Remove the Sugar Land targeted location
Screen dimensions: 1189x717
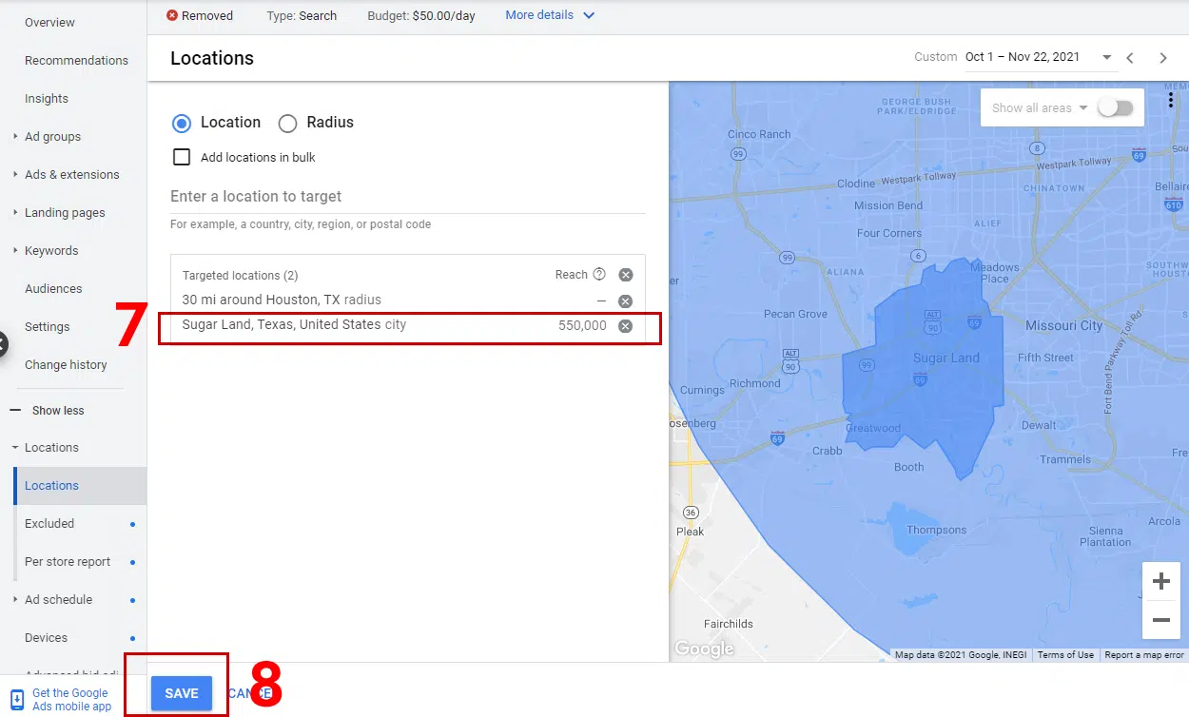[x=625, y=326]
